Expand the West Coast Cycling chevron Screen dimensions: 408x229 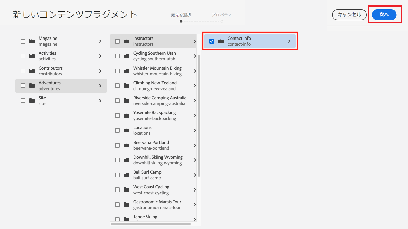pos(195,190)
